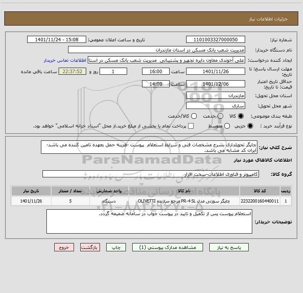The image size is (303, 293).
Task: Click the remaining time field 22:37:52
Action: click(72, 71)
